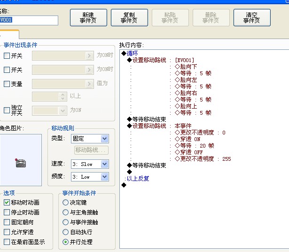The width and height of the screenshot is (289, 252).
Task: Select the second 等待移动结束 command line
Action: point(147,165)
